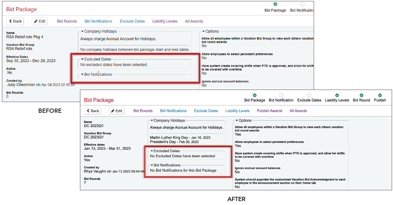Open Exclude Dates link in BEFORE window
The width and height of the screenshot is (393, 205).
[x=132, y=21]
